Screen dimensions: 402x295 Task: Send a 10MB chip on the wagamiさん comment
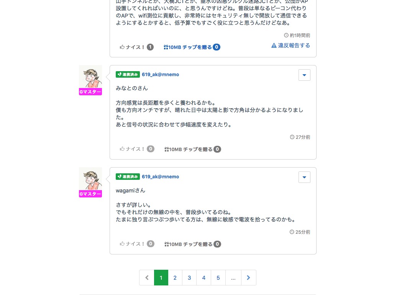pos(188,244)
